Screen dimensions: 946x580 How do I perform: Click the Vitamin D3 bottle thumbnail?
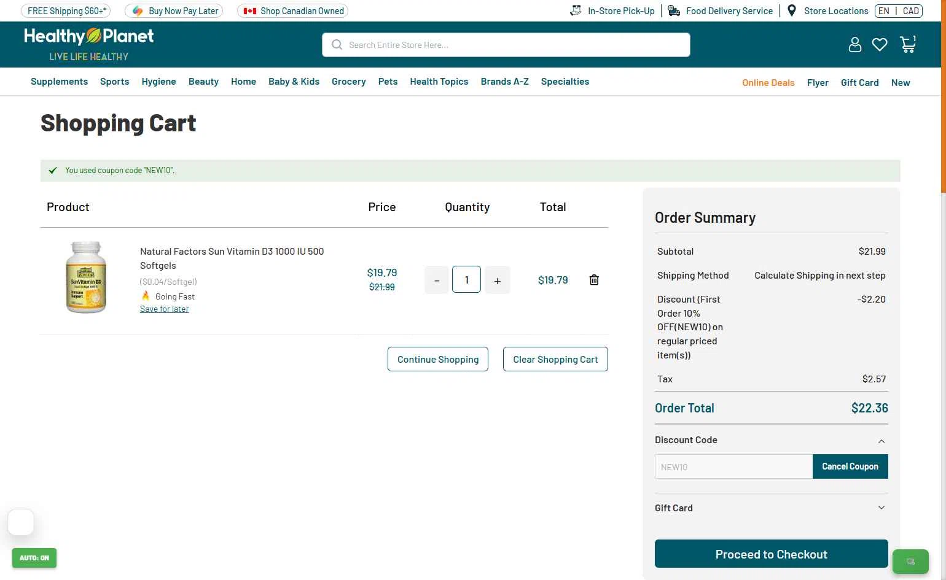(x=86, y=277)
